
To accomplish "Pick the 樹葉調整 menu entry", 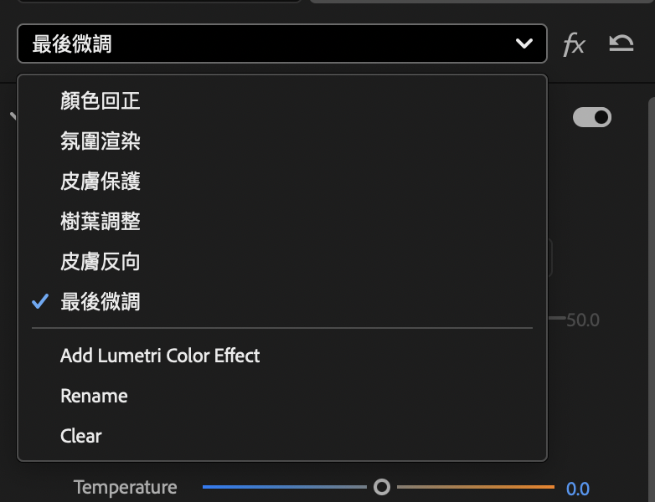I will click(101, 222).
